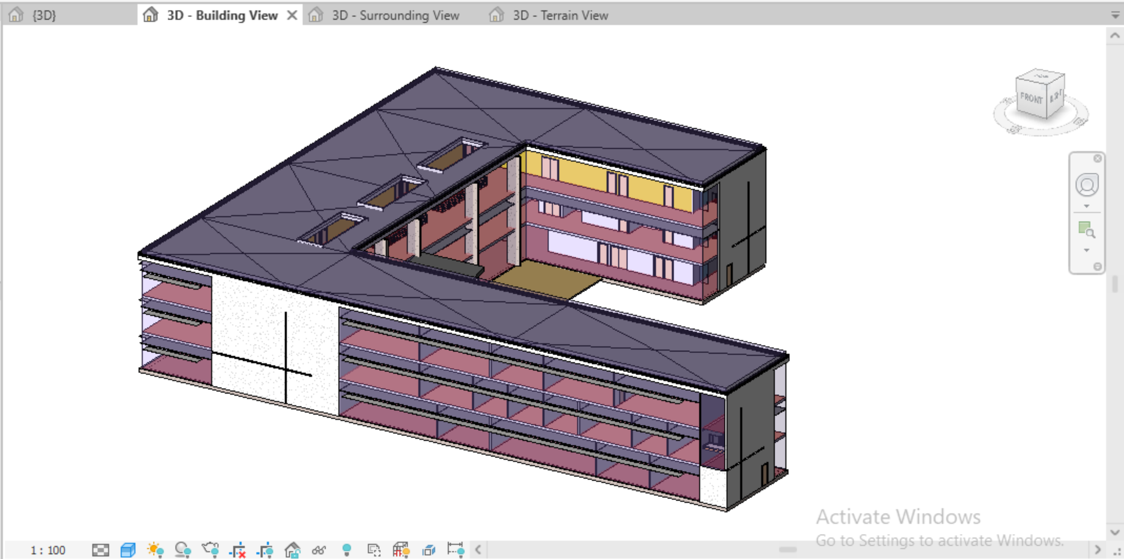
Task: Switch to 3D - Terrain View tab
Action: (560, 15)
